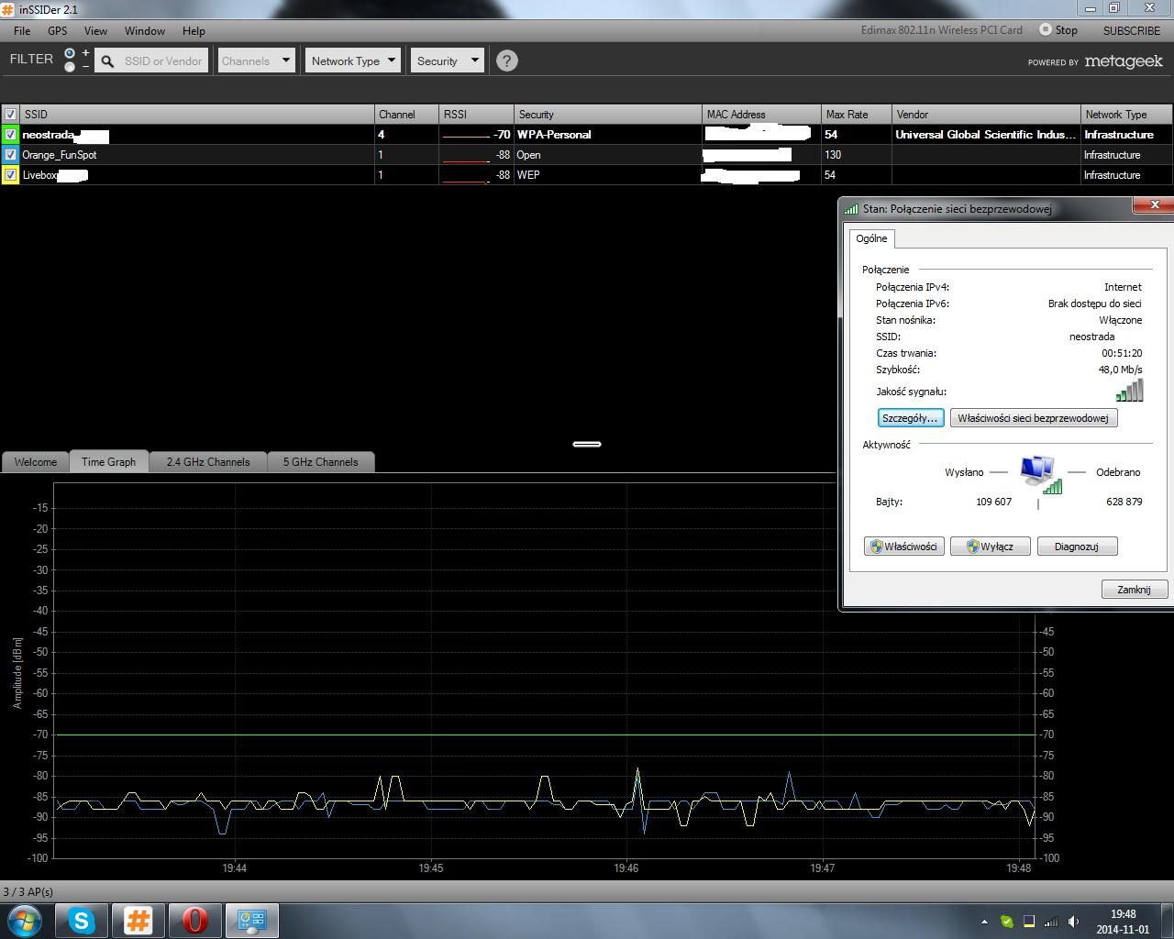Image resolution: width=1174 pixels, height=939 pixels.
Task: Click the Wyłącz button
Action: point(991,547)
